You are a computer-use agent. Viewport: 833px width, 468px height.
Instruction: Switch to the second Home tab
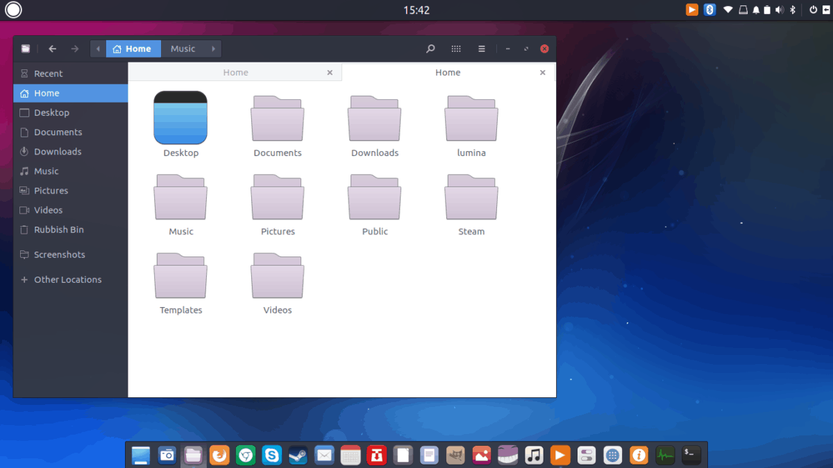pyautogui.click(x=448, y=72)
